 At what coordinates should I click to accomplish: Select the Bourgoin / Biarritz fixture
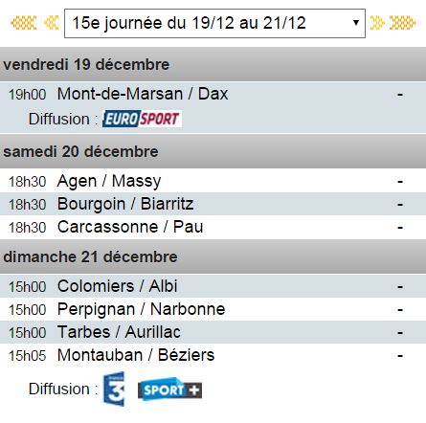[x=125, y=204]
